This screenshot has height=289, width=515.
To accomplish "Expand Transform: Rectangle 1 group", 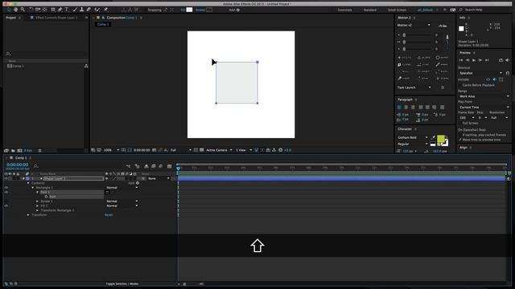I will tap(38, 210).
